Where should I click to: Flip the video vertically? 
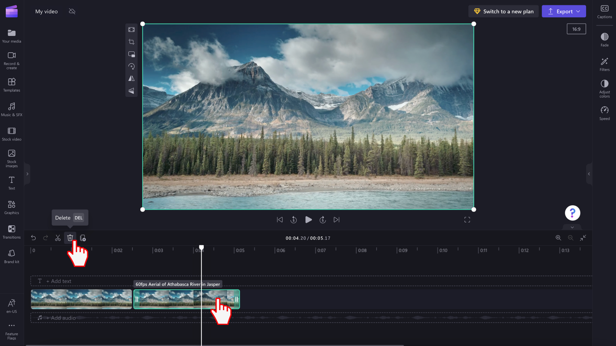coord(132,91)
